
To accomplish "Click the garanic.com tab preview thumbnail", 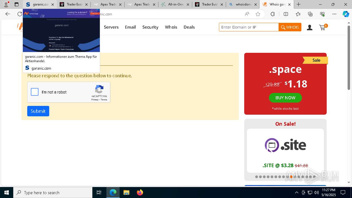I will point(61,30).
